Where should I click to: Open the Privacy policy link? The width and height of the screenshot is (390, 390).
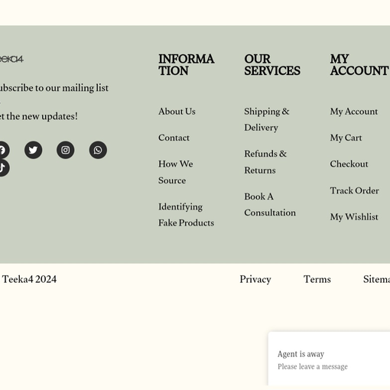point(255,279)
